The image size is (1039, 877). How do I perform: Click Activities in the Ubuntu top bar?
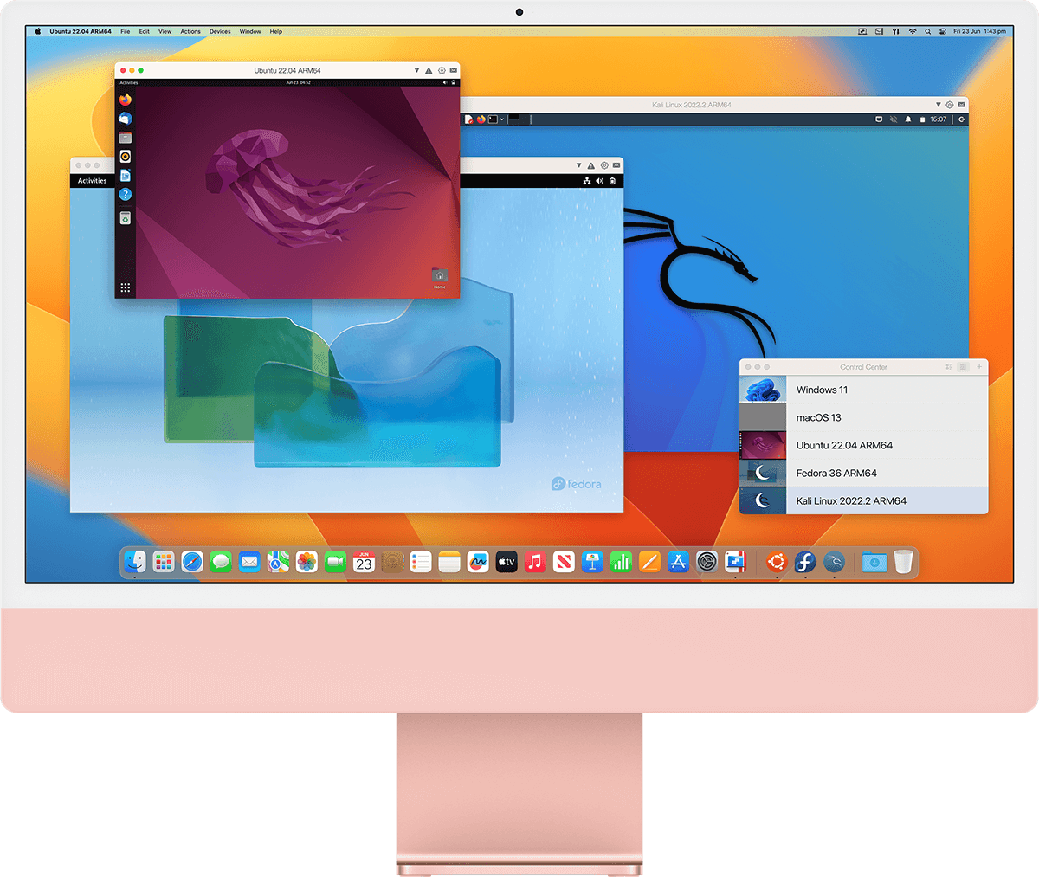(128, 82)
